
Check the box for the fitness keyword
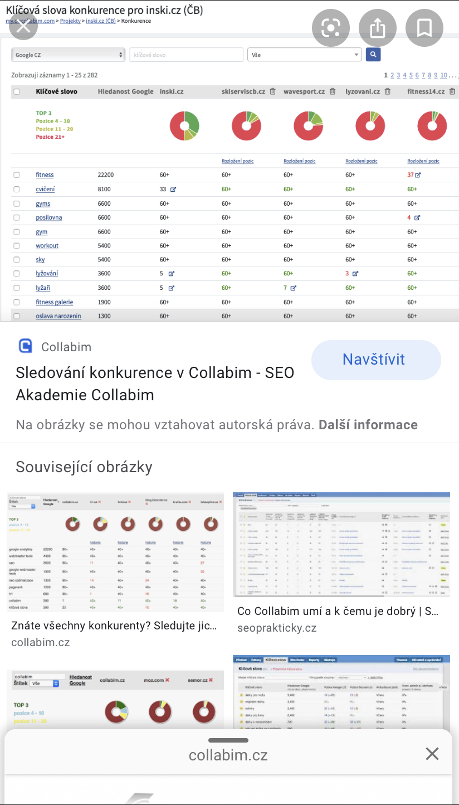coord(17,175)
